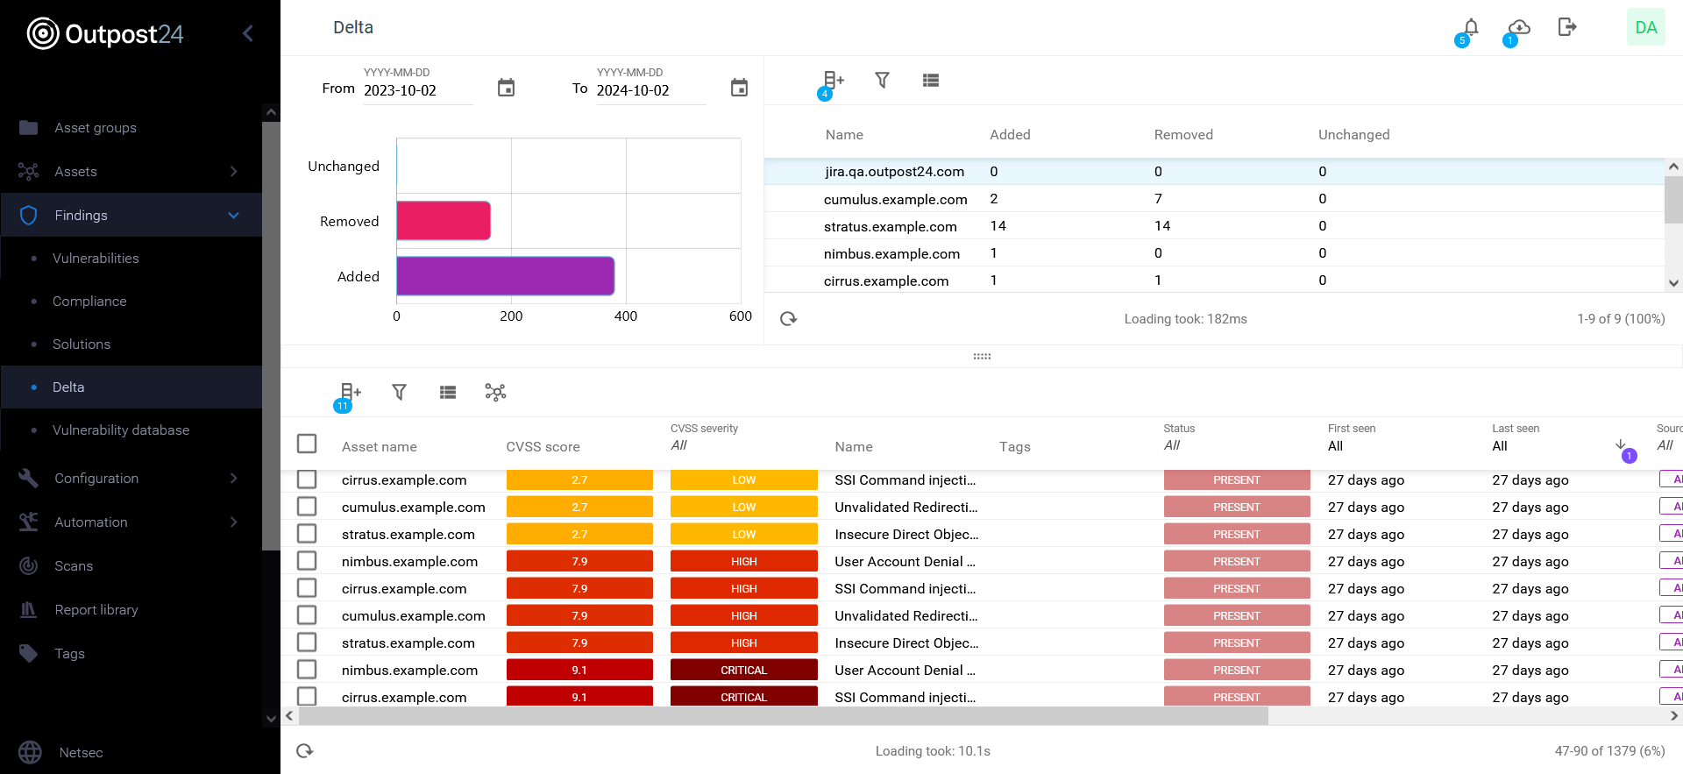Expand the Configuration sidebar section
This screenshot has width=1683, height=774.
coord(131,479)
